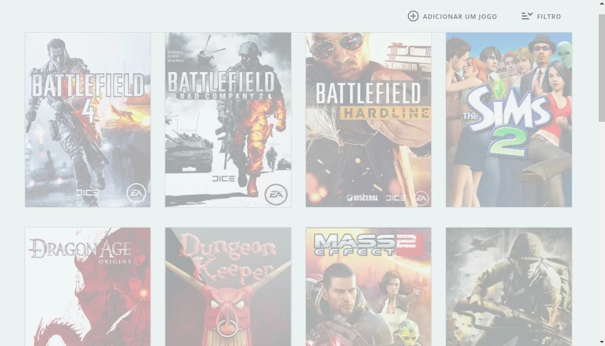Open the Mass Effect 2 game tile
Image resolution: width=605 pixels, height=346 pixels.
[368, 287]
